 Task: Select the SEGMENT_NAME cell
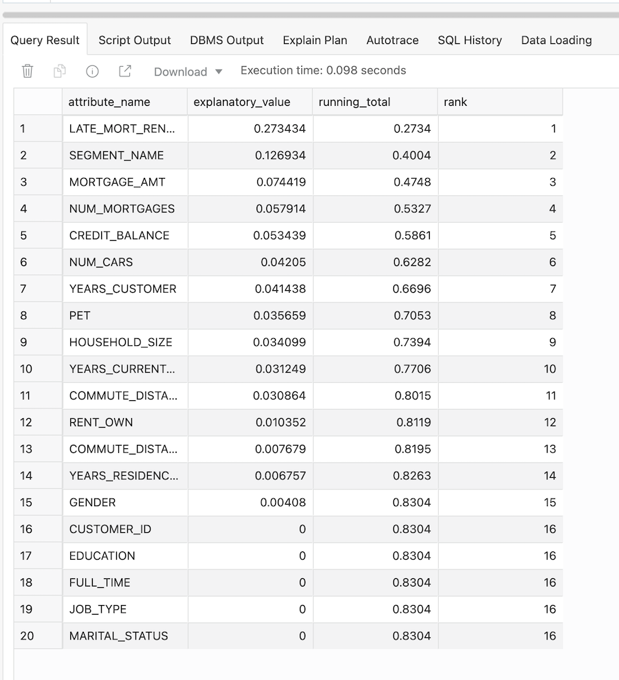pyautogui.click(x=117, y=155)
